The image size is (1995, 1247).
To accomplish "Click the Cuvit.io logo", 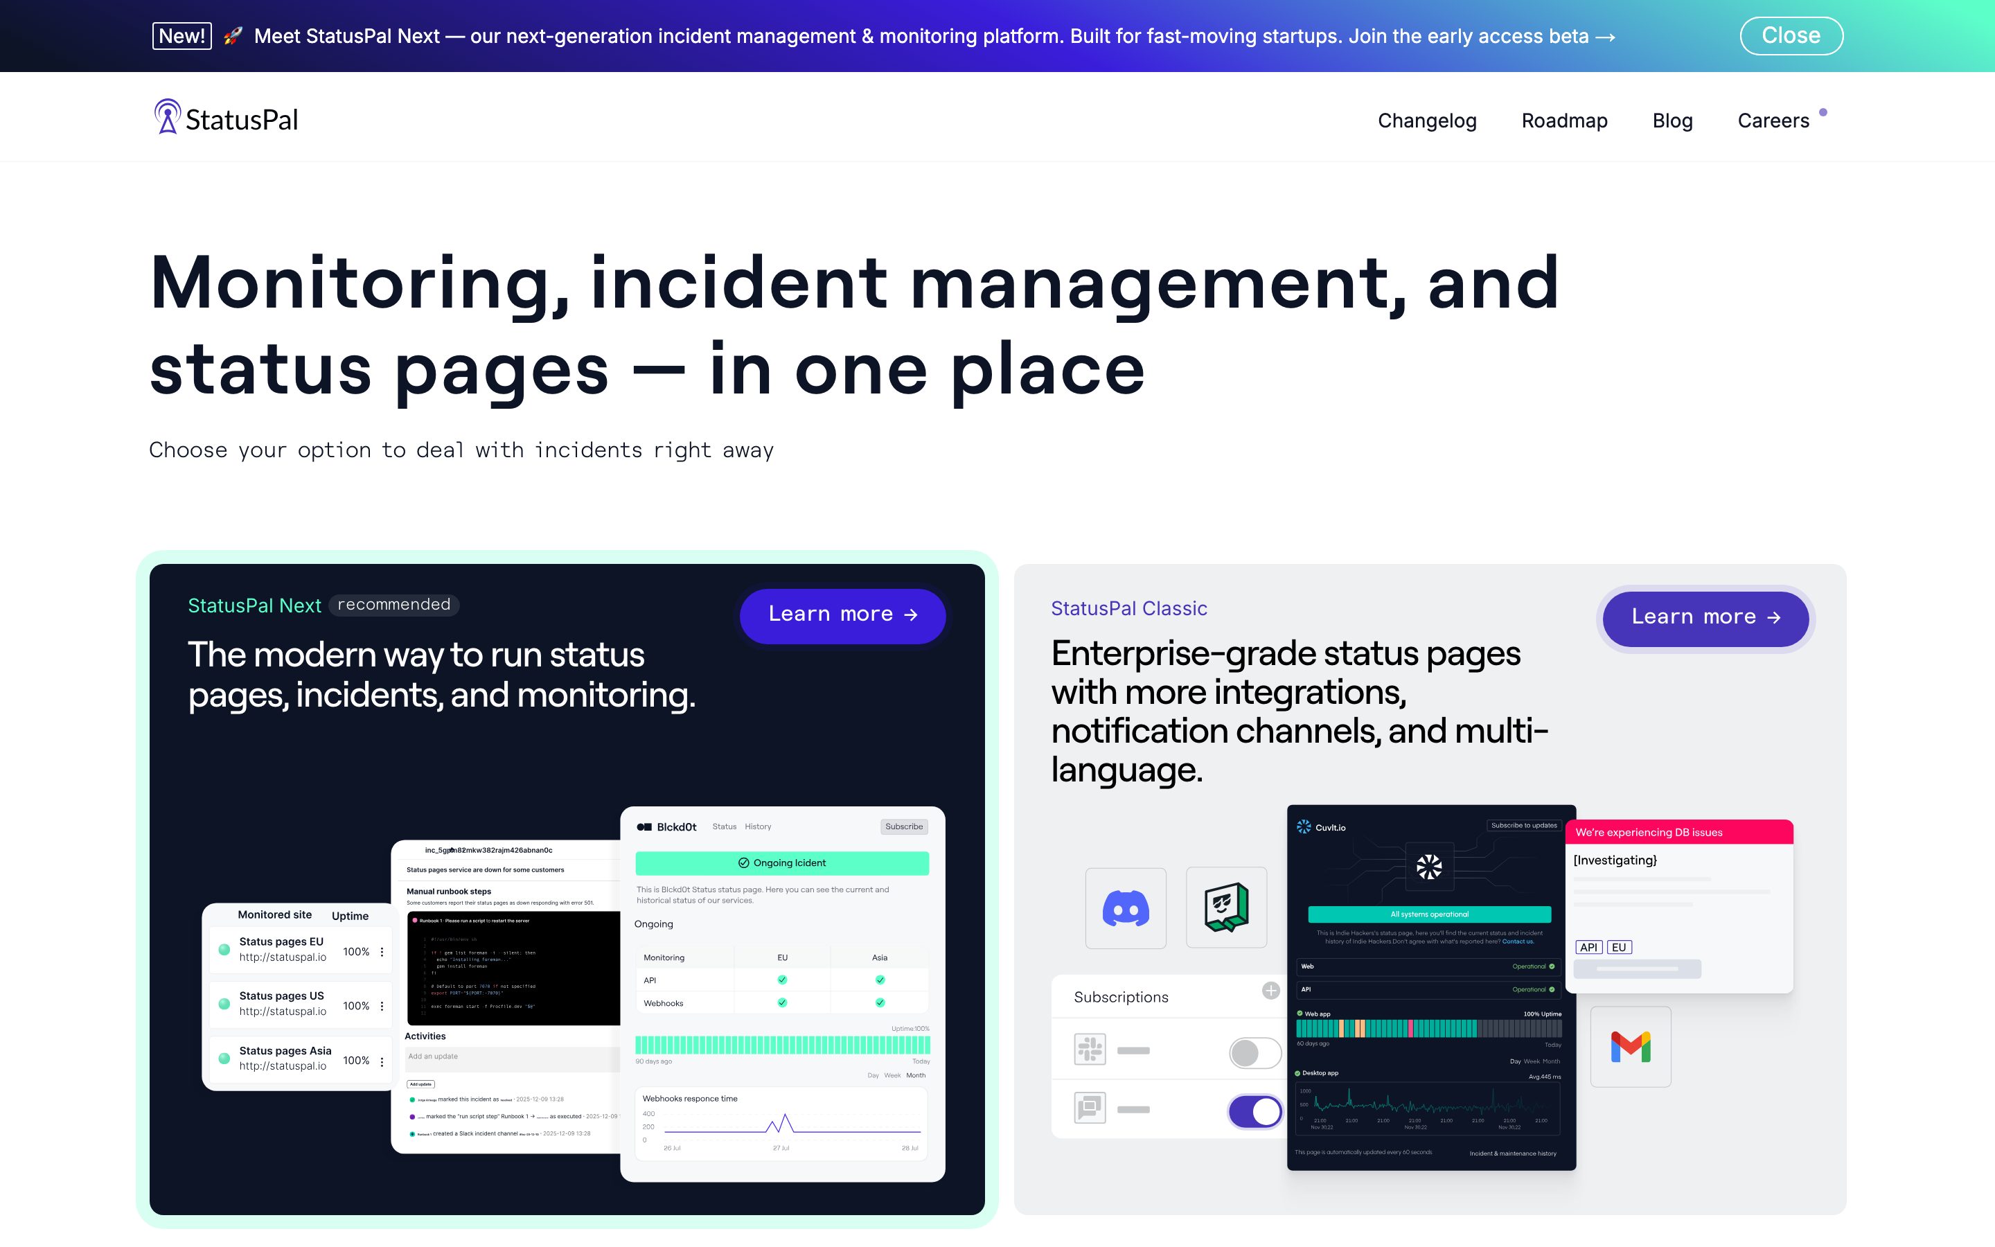I will tap(1321, 827).
